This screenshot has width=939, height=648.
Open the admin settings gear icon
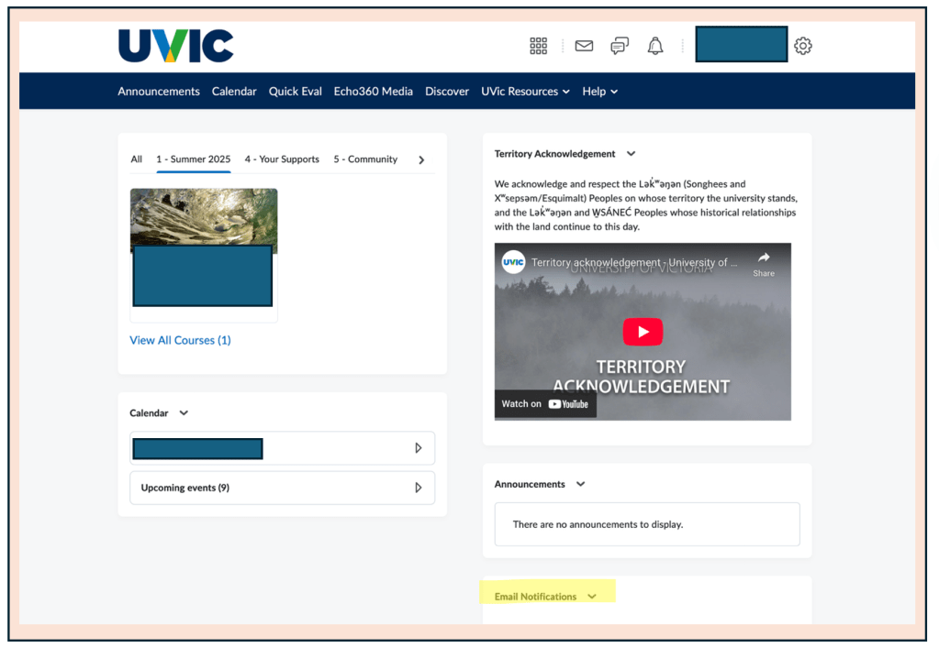803,46
